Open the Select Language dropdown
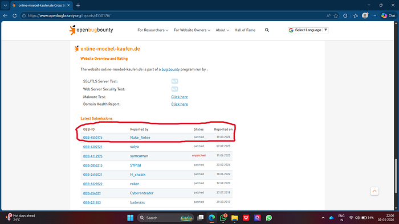 click(308, 30)
